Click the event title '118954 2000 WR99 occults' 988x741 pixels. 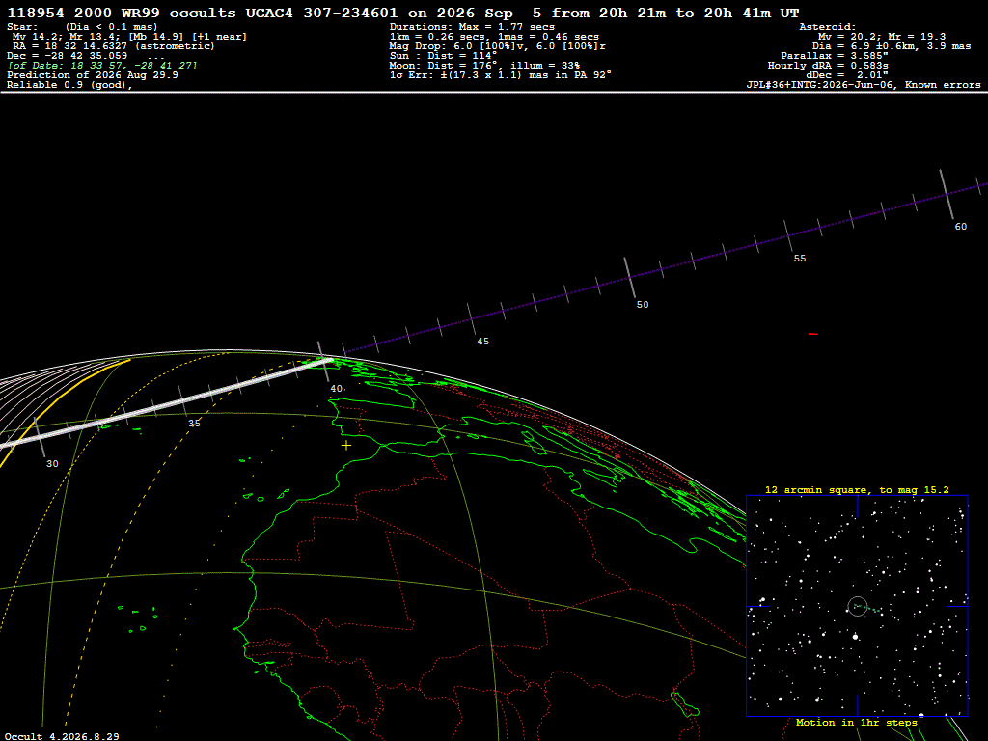121,13
